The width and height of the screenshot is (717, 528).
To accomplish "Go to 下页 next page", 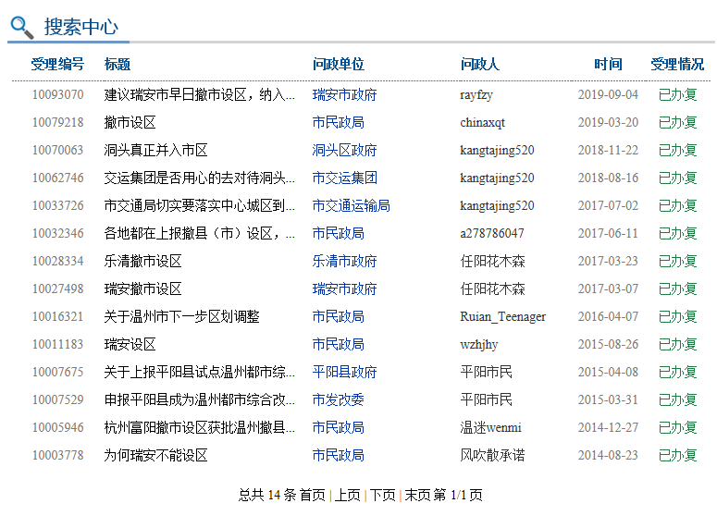I will point(382,495).
